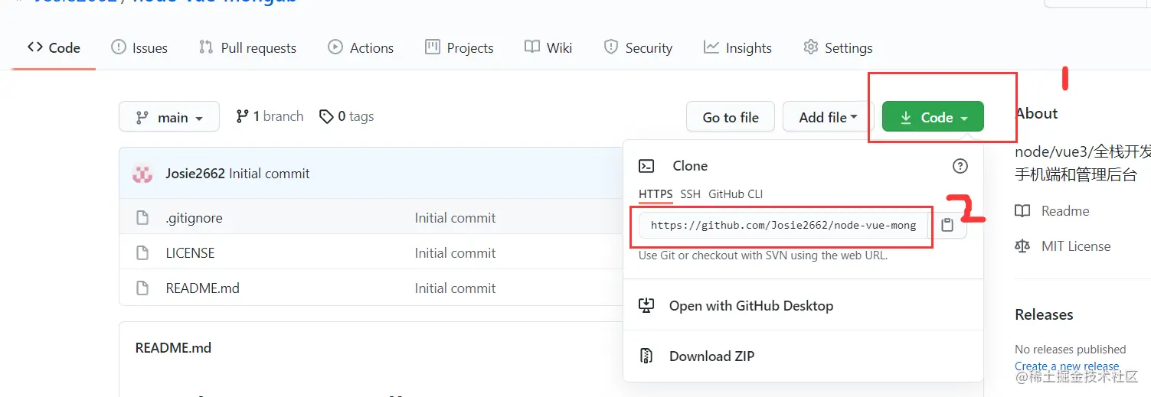Click the Josie2662 avatar image
The width and height of the screenshot is (1151, 397).
click(x=142, y=174)
